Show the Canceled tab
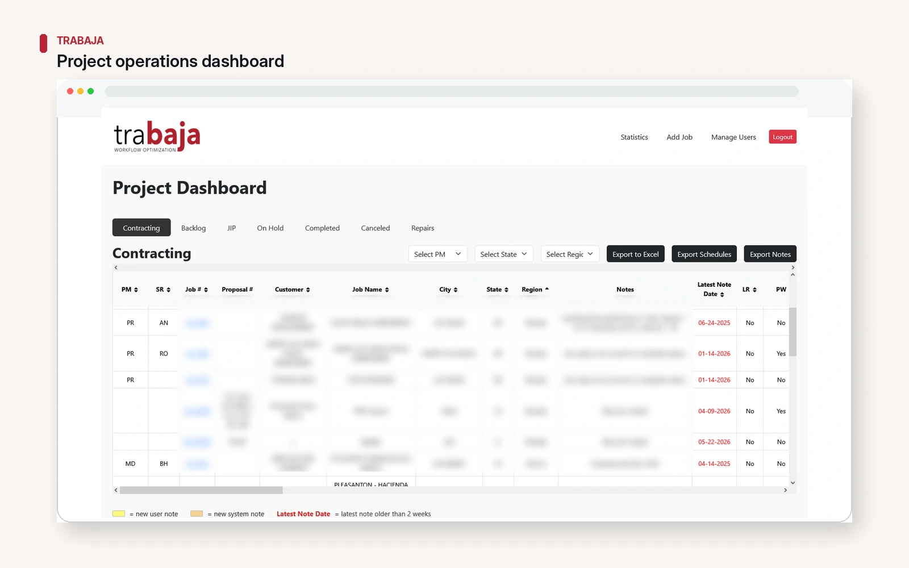This screenshot has width=909, height=568. (x=376, y=228)
